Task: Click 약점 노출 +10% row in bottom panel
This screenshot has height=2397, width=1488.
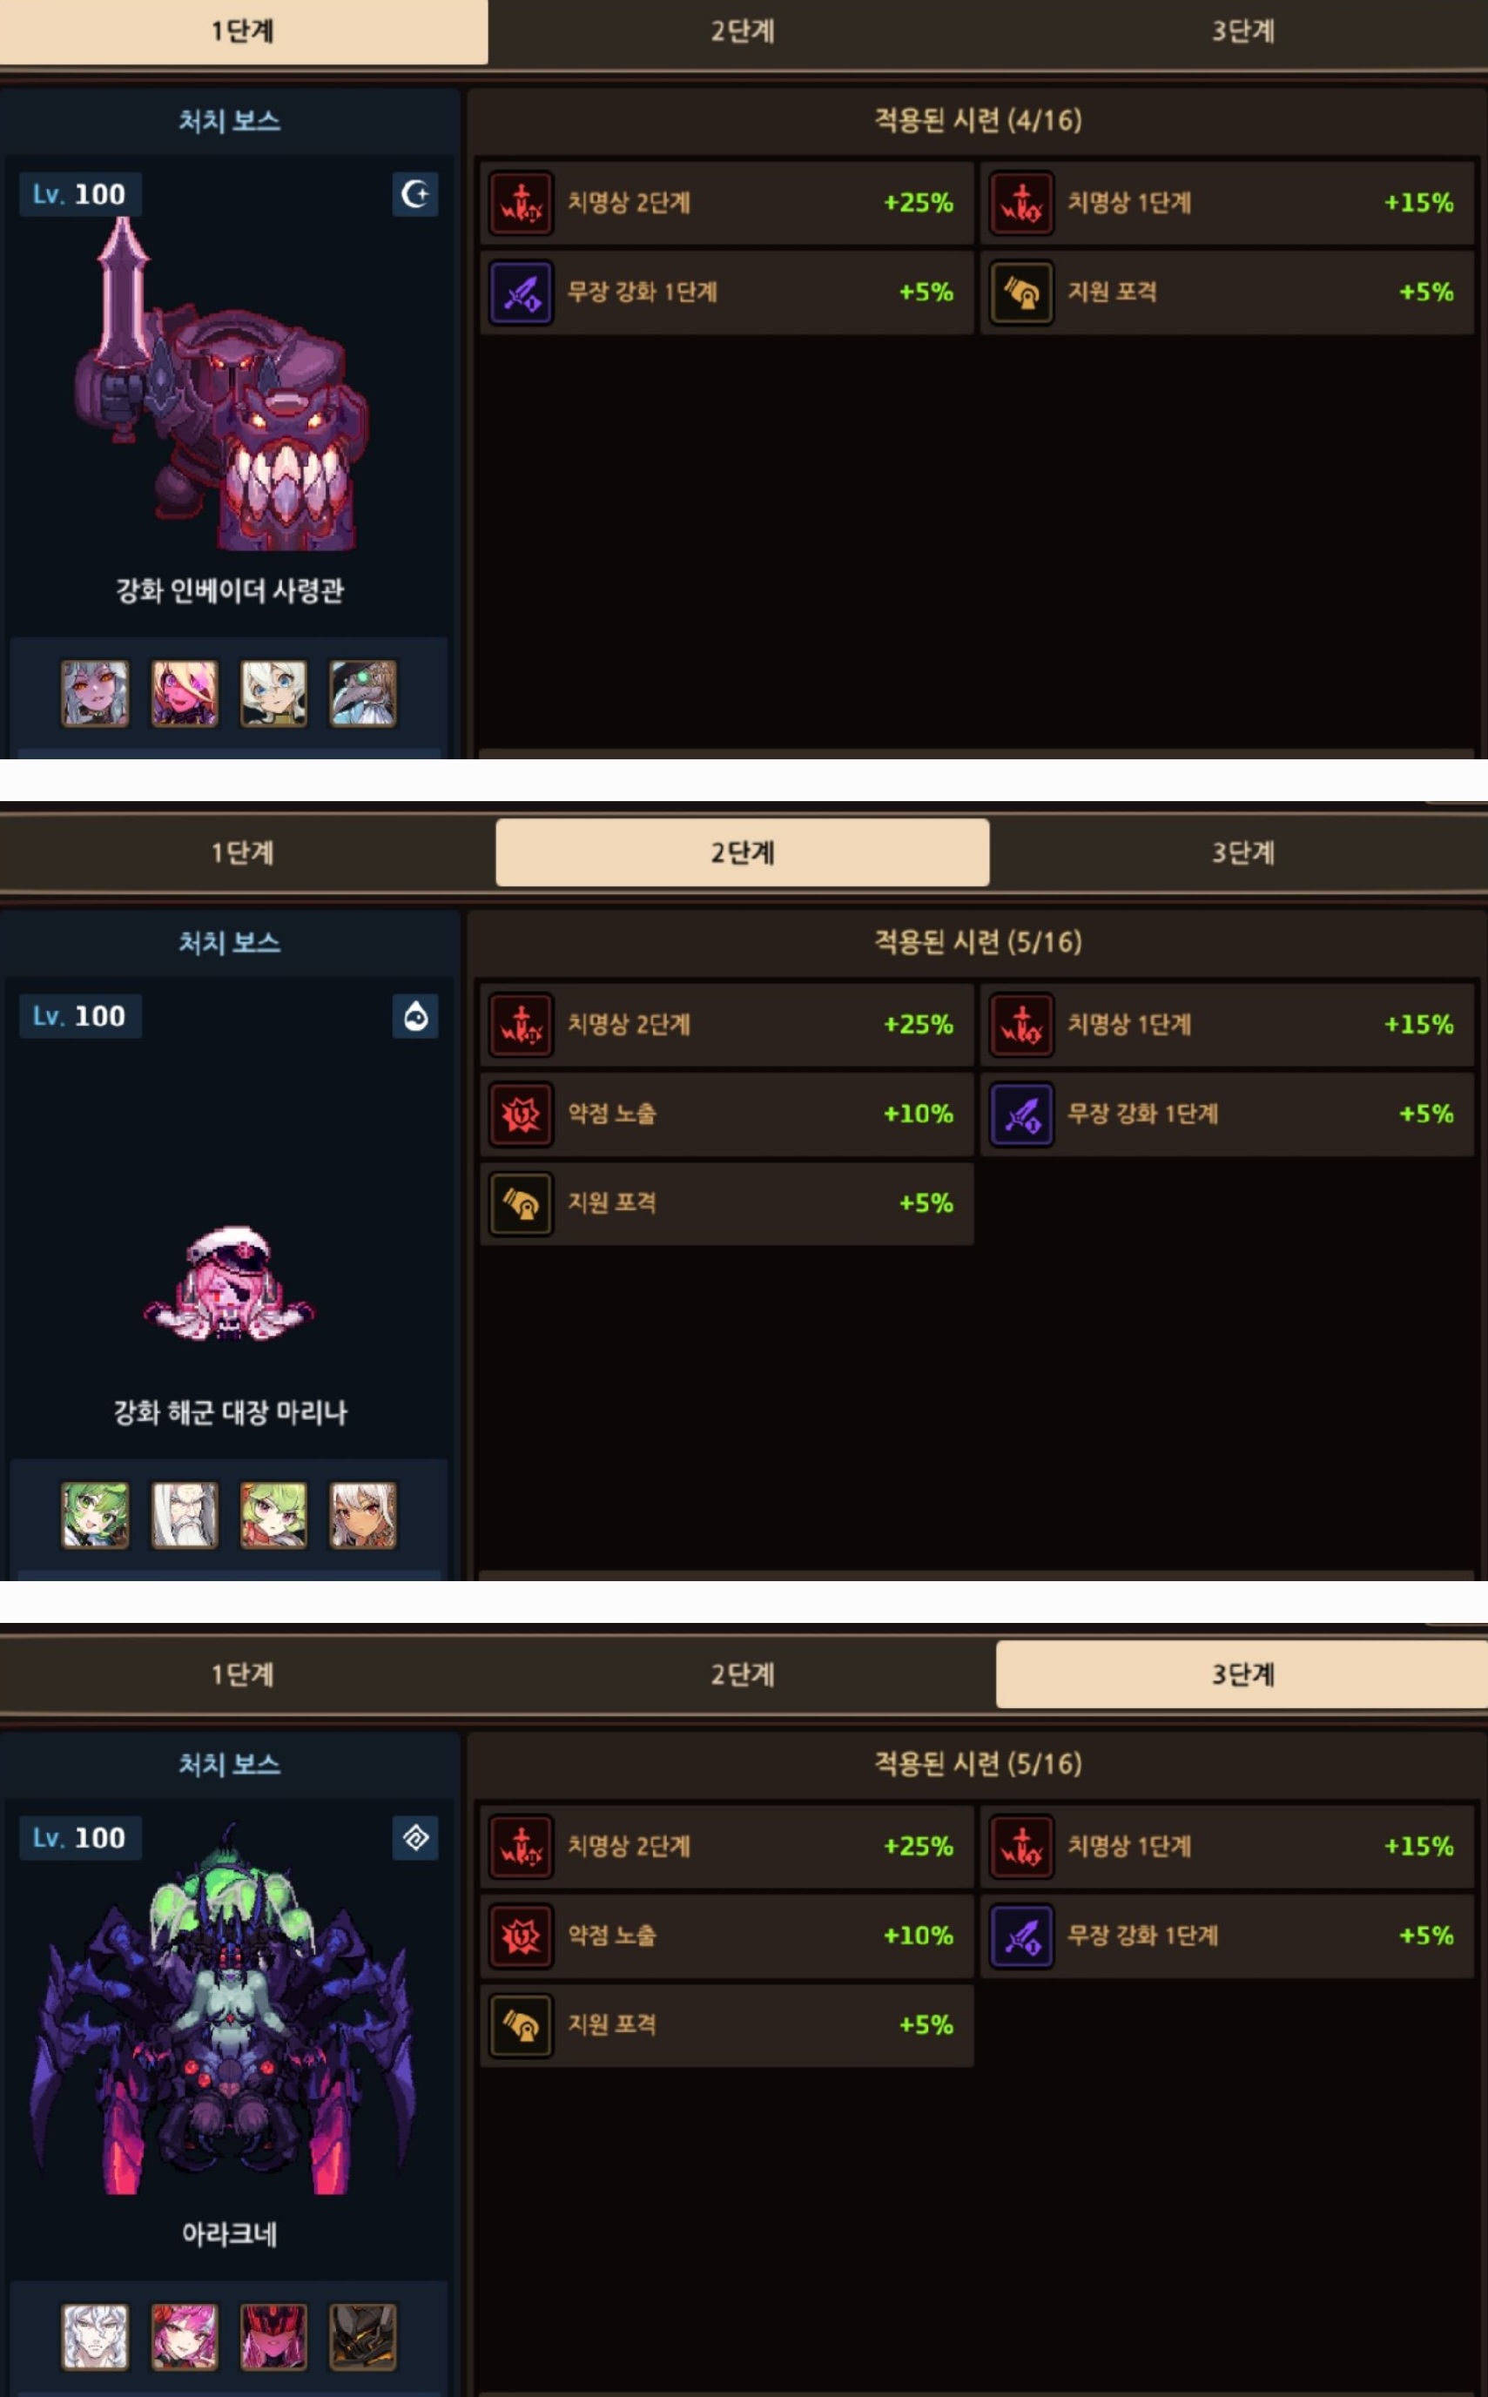Action: click(727, 1936)
